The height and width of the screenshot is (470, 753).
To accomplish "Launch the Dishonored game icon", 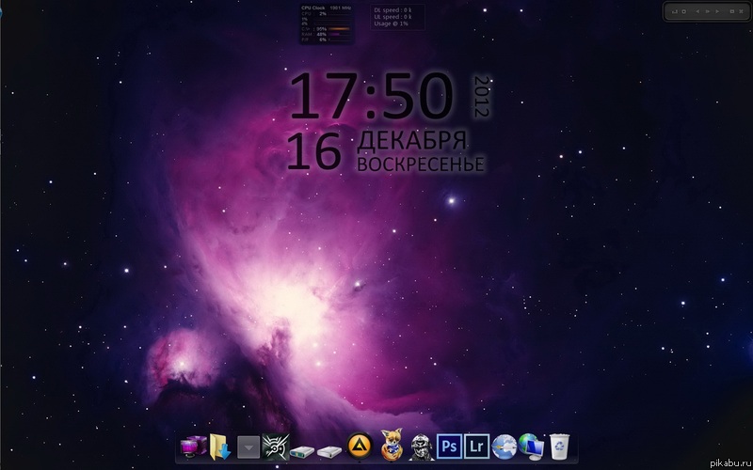I will point(276,447).
